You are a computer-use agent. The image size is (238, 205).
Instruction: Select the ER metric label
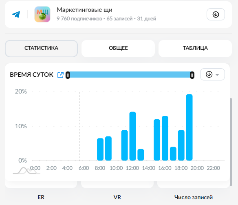(x=41, y=197)
